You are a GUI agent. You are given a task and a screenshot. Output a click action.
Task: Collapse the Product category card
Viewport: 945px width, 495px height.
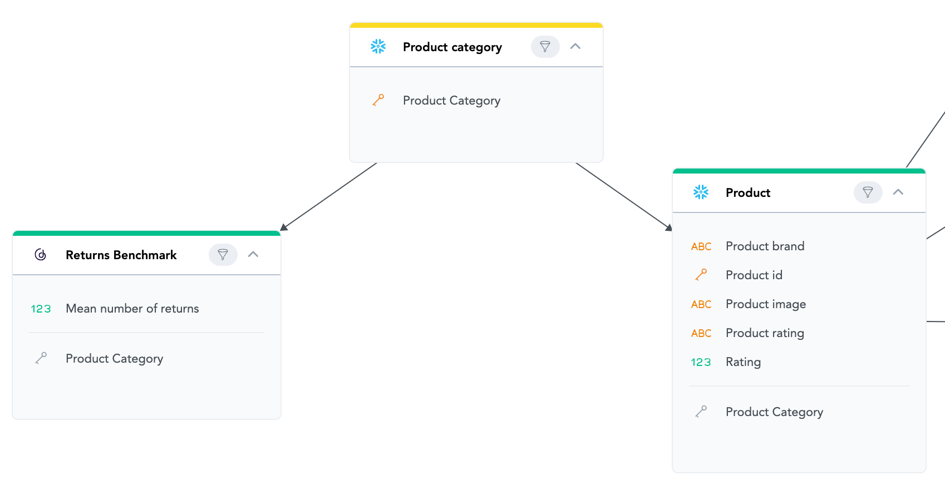click(575, 47)
